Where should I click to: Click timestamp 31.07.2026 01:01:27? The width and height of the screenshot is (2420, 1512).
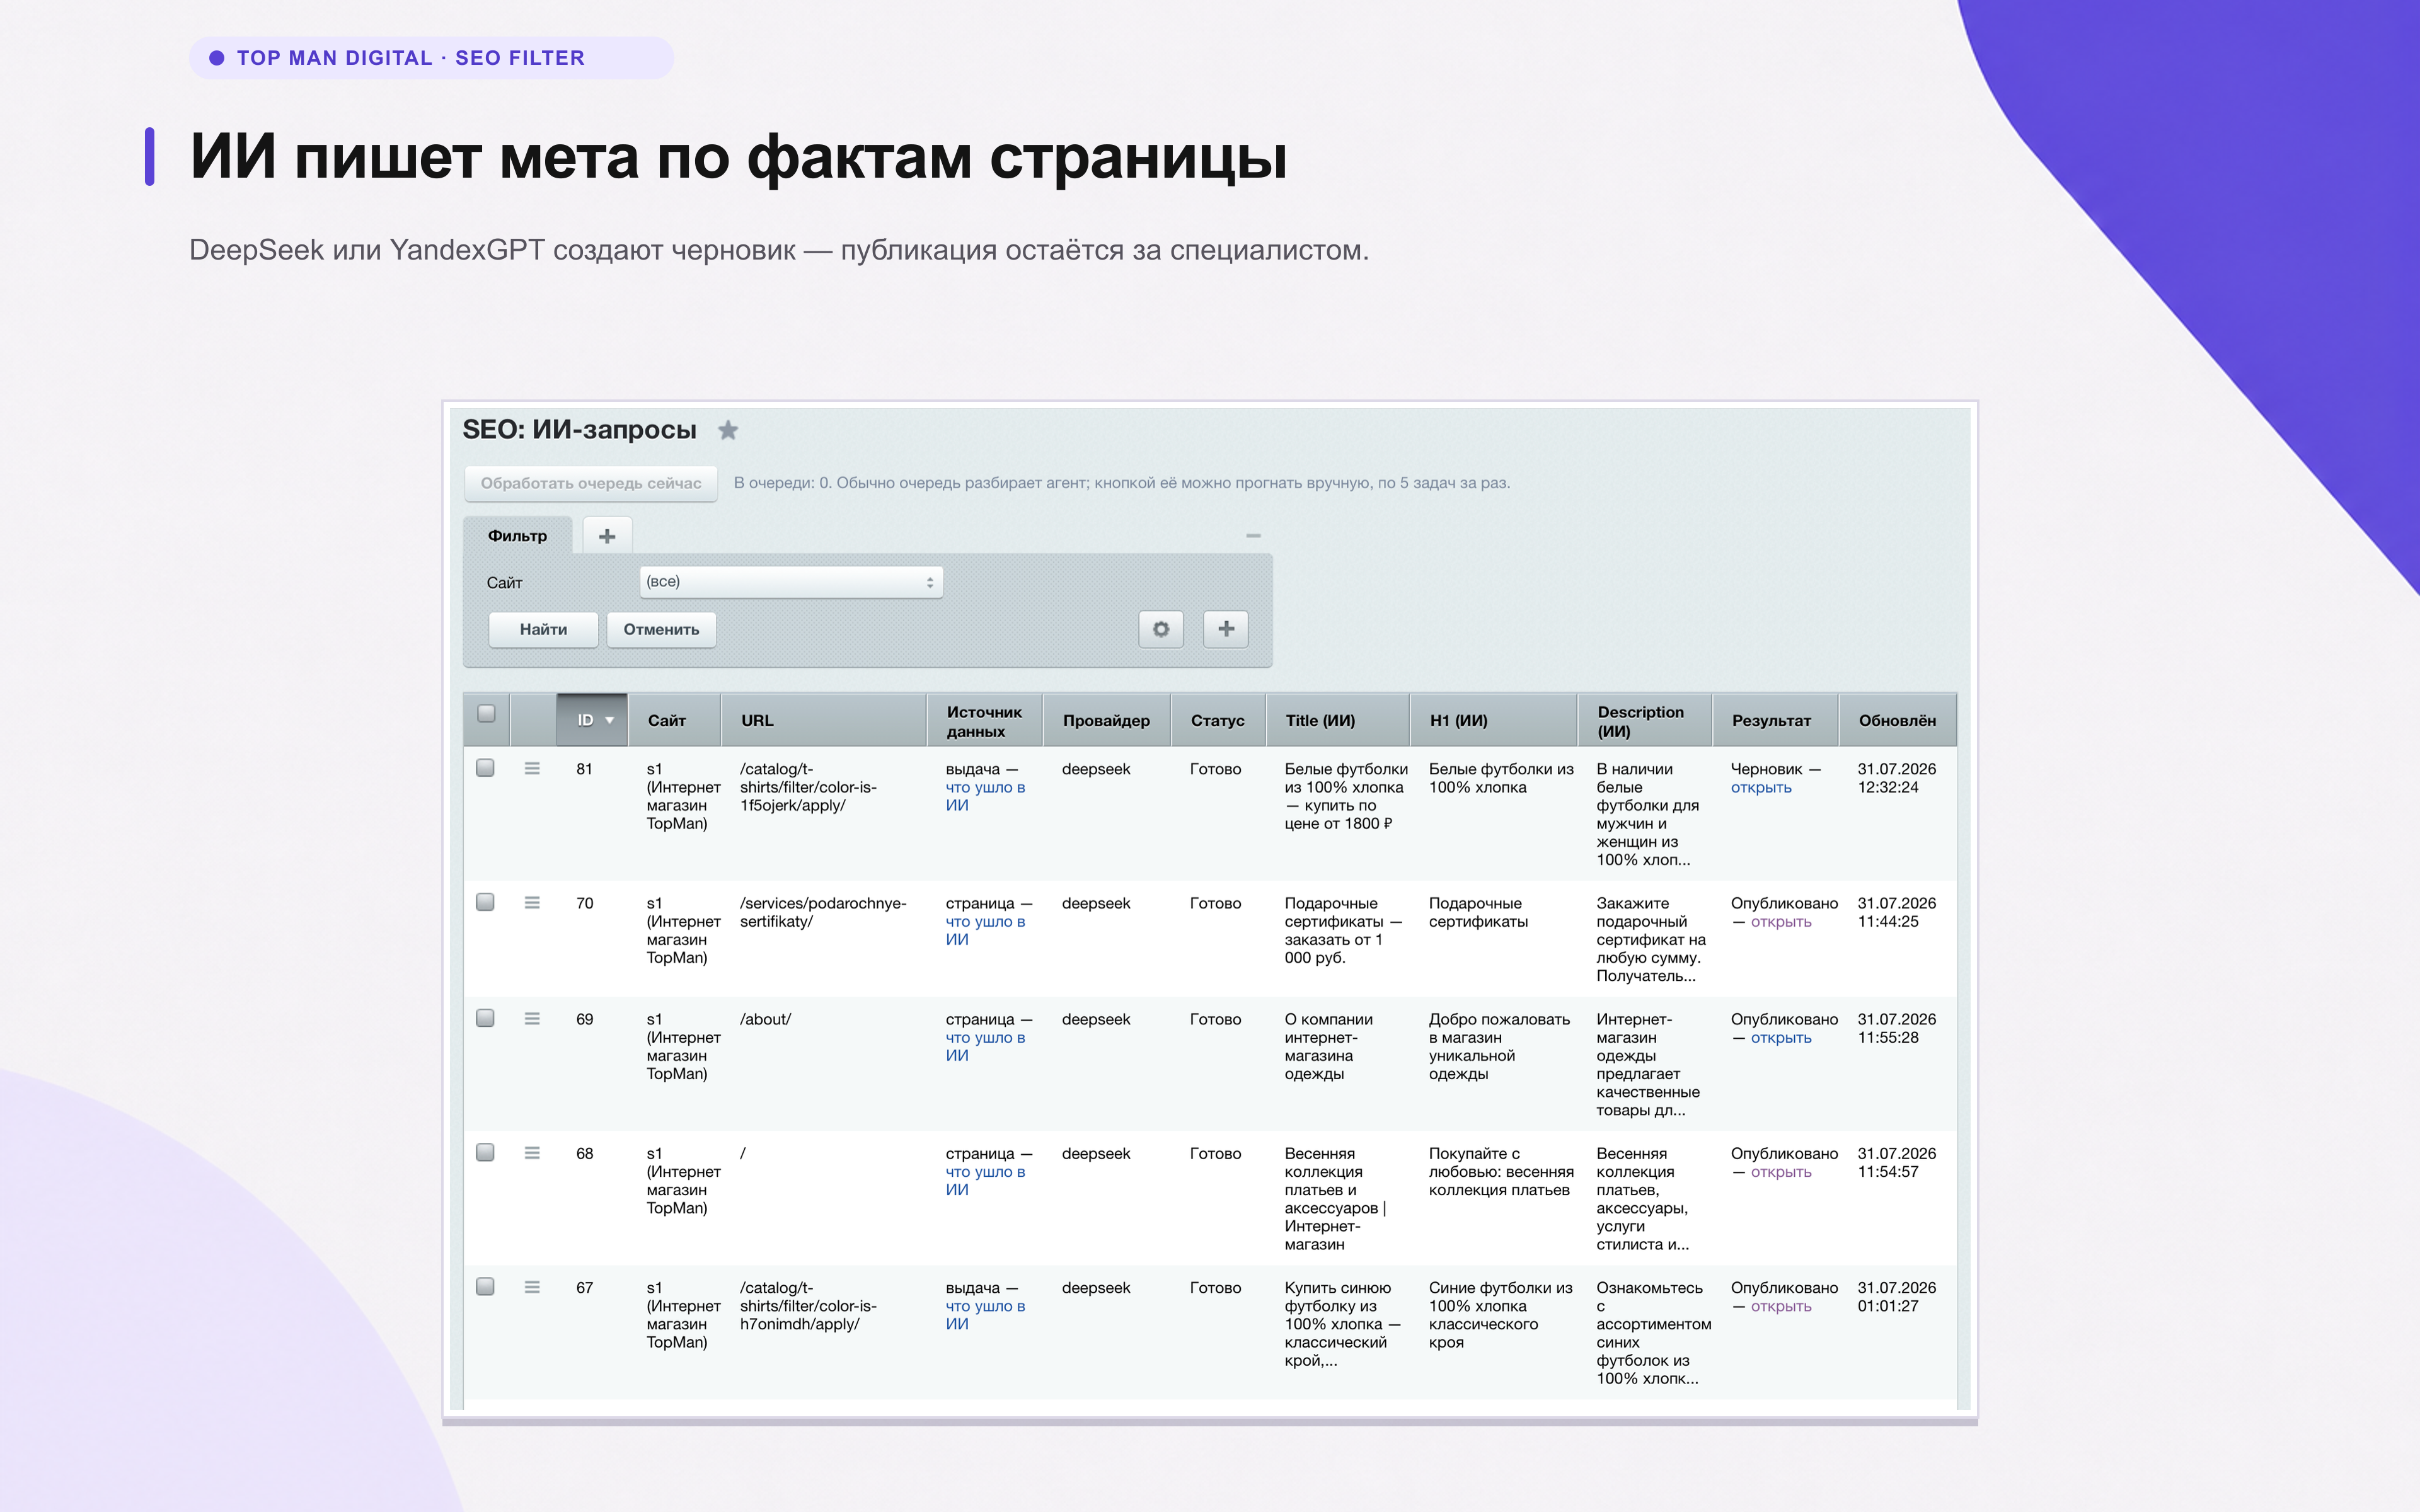(1897, 1297)
